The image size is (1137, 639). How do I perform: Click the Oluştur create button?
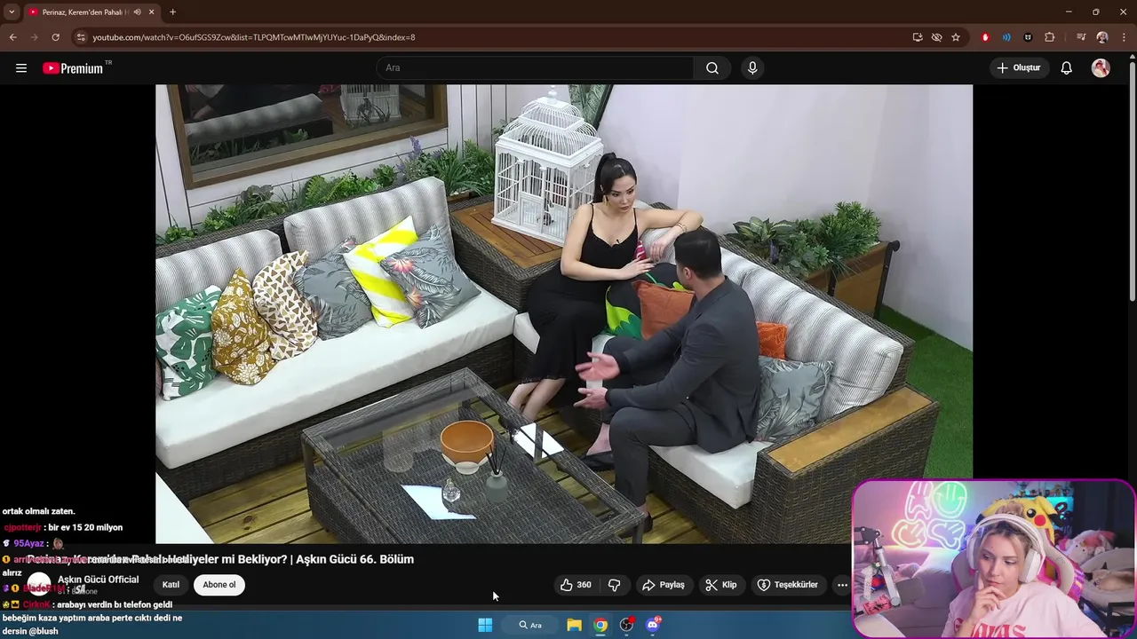[x=1019, y=68]
